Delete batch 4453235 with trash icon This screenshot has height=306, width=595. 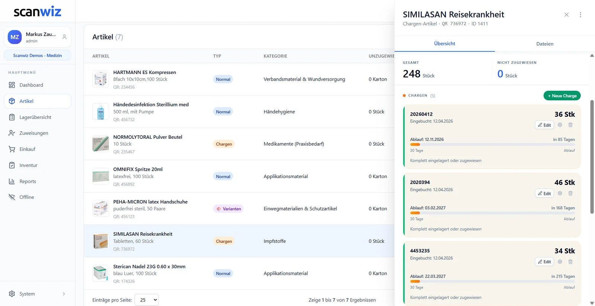[x=570, y=262]
